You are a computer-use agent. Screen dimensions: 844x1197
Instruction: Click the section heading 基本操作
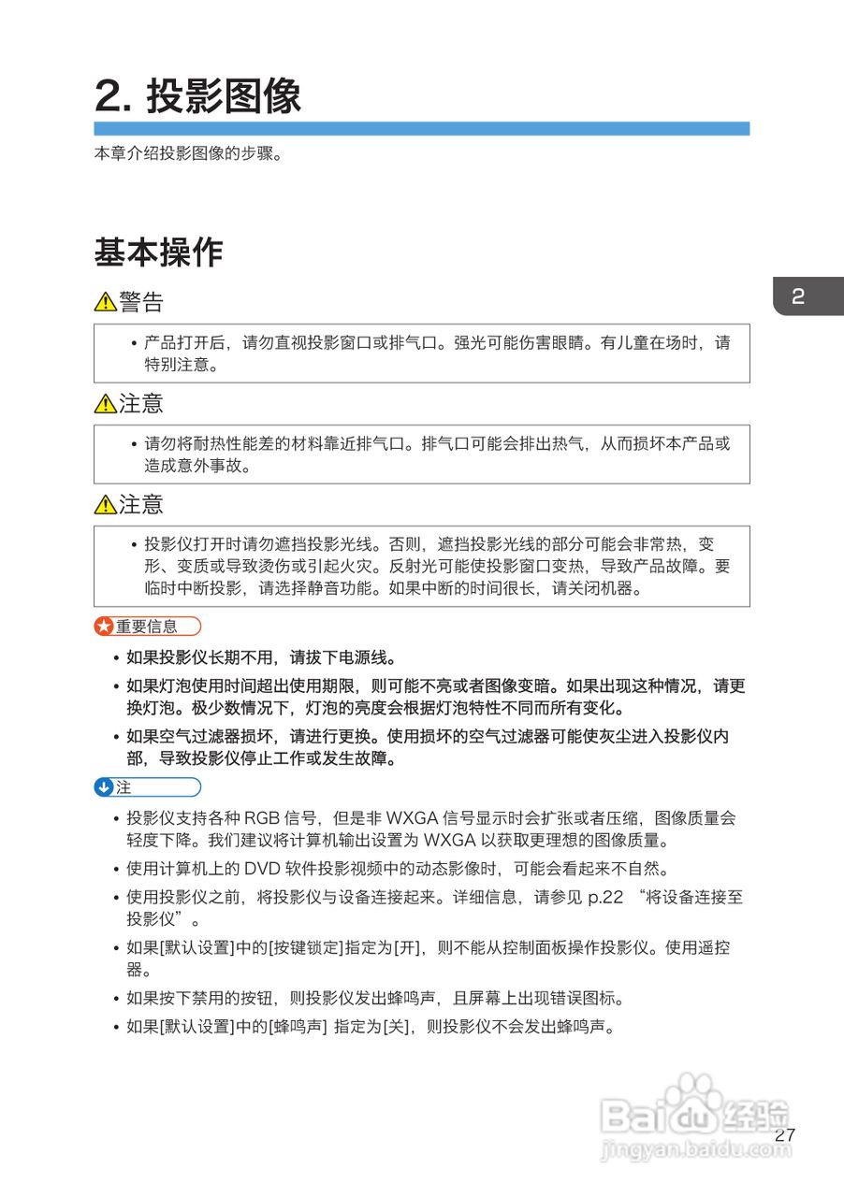(x=158, y=252)
